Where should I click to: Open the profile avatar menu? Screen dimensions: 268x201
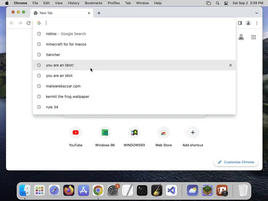point(248,23)
